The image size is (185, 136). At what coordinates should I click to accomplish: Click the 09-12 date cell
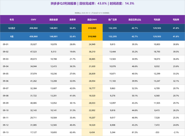6,125
